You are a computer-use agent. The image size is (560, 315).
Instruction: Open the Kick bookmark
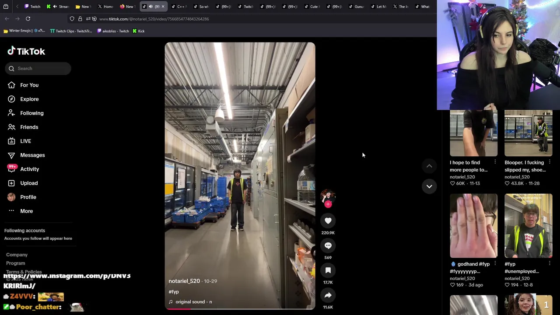(x=139, y=31)
